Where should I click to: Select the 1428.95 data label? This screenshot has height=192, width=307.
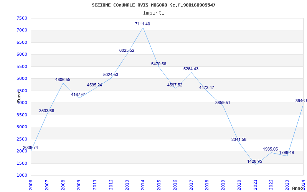pos(255,161)
